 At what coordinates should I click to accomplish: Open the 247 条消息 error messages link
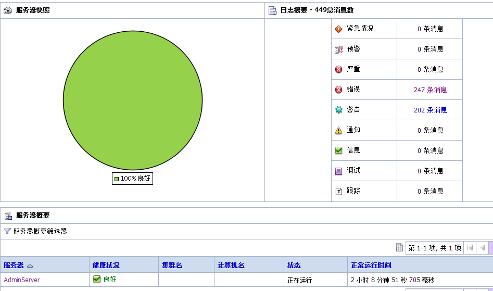[x=430, y=90]
